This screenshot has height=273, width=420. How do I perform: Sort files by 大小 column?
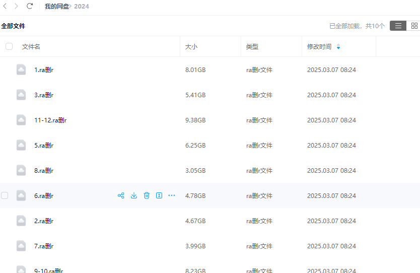[191, 47]
